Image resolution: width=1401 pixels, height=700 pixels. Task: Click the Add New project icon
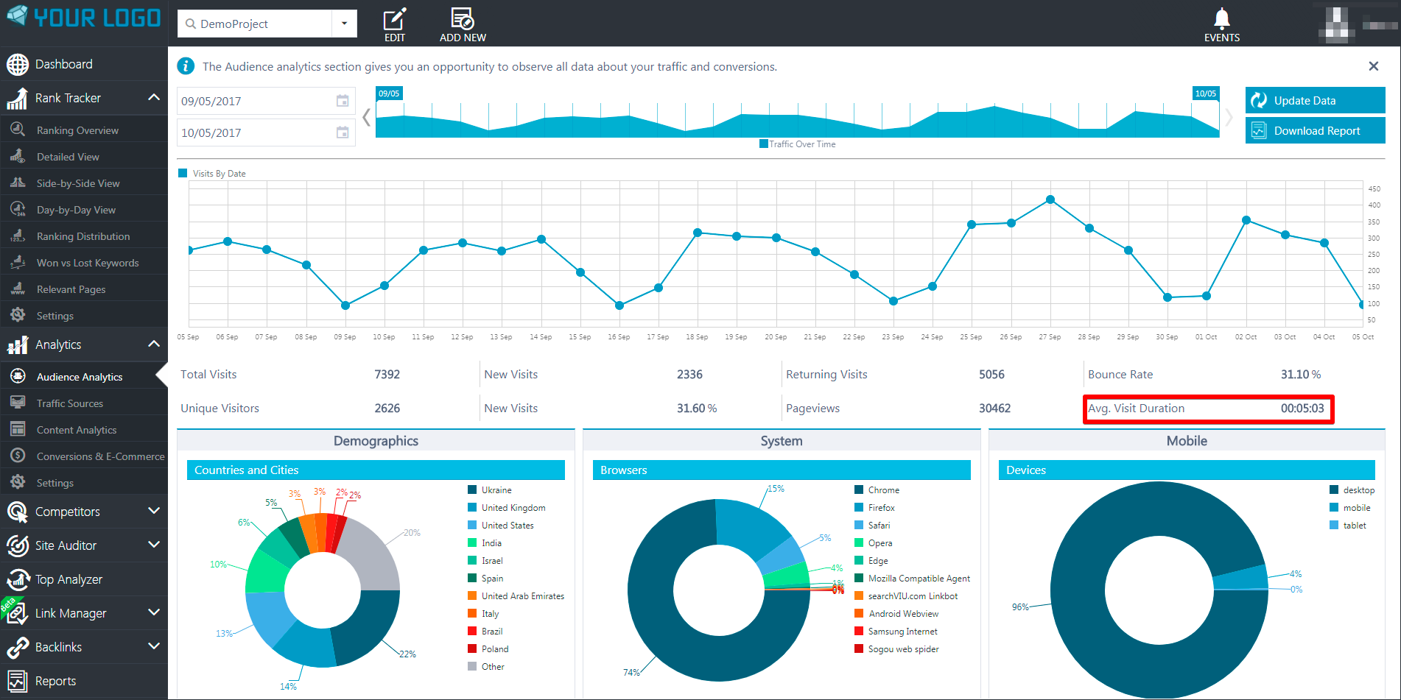point(463,18)
